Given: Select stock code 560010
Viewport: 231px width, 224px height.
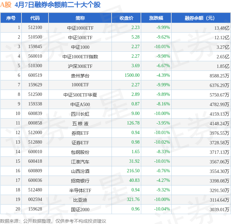Looking at the screenshot, I should pyautogui.click(x=35, y=56).
